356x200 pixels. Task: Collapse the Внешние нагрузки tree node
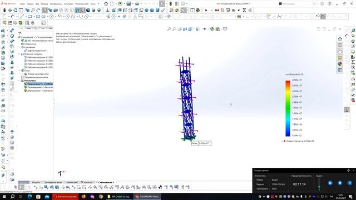pos(19,54)
